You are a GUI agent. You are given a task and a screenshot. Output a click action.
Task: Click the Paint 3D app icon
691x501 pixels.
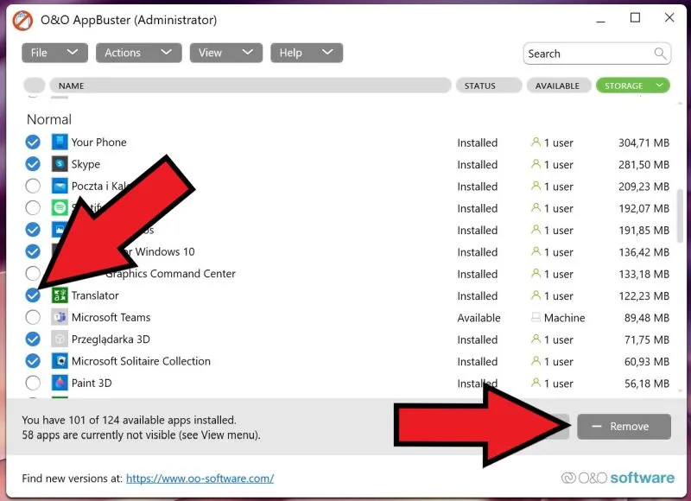click(x=59, y=383)
